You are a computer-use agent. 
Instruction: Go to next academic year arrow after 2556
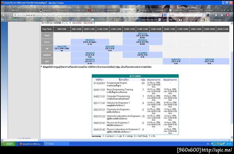coord(63,23)
